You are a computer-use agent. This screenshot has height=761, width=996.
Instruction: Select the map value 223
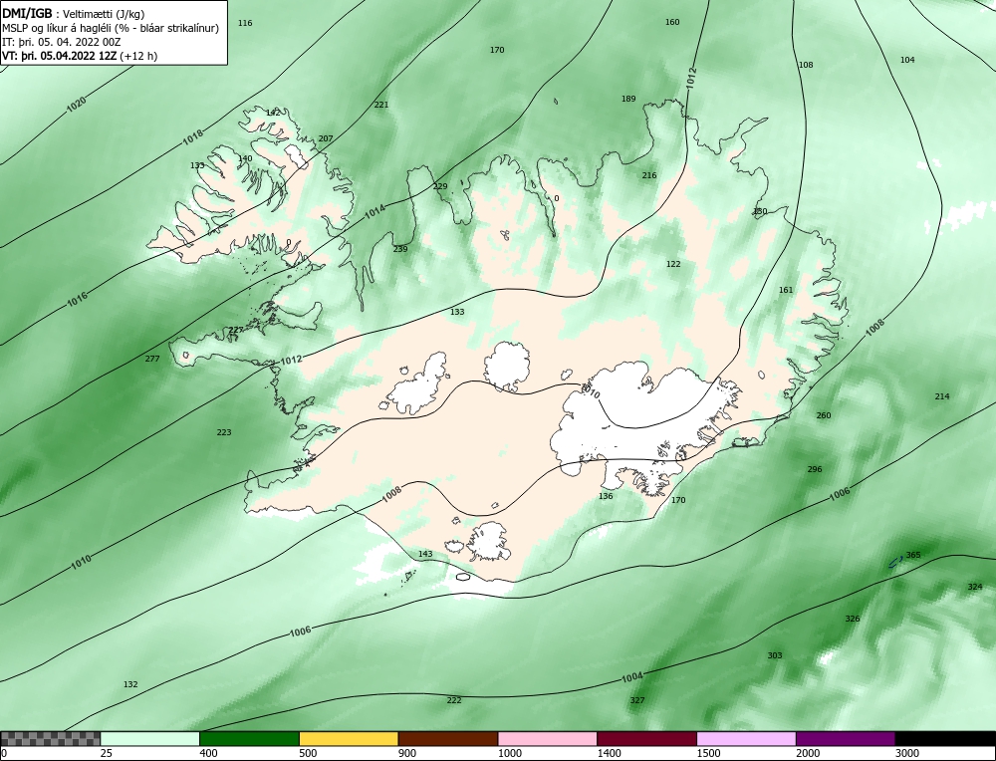pyautogui.click(x=224, y=432)
